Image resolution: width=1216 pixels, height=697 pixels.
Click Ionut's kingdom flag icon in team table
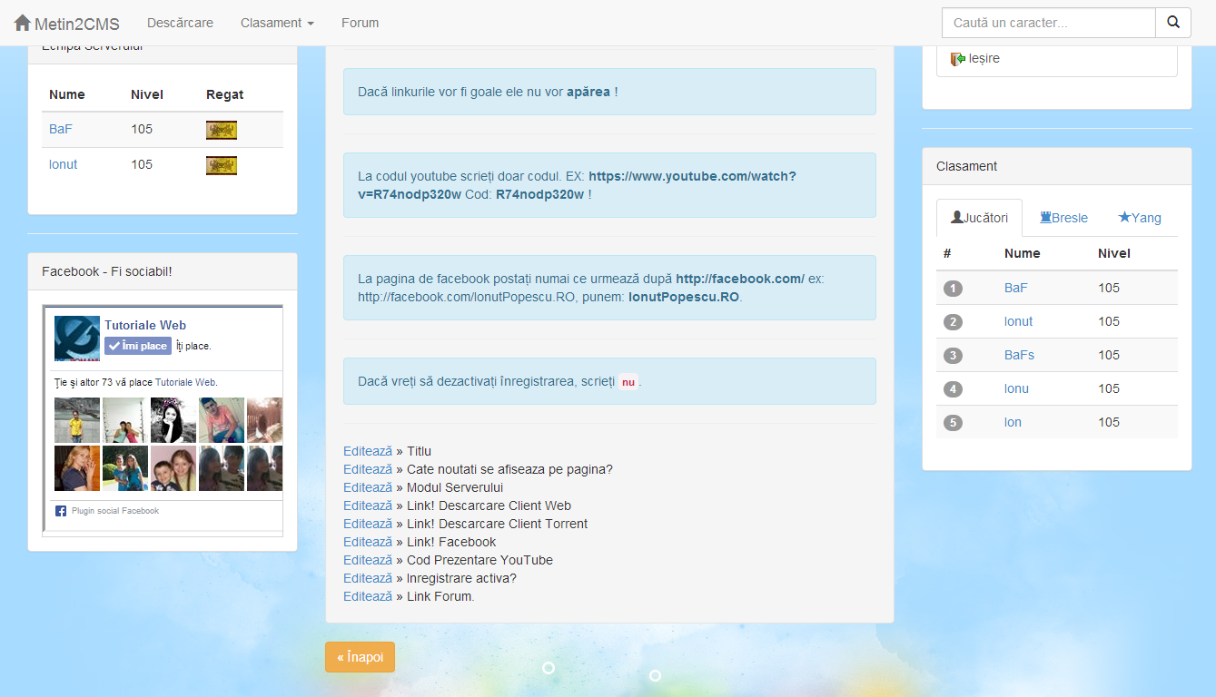point(221,164)
